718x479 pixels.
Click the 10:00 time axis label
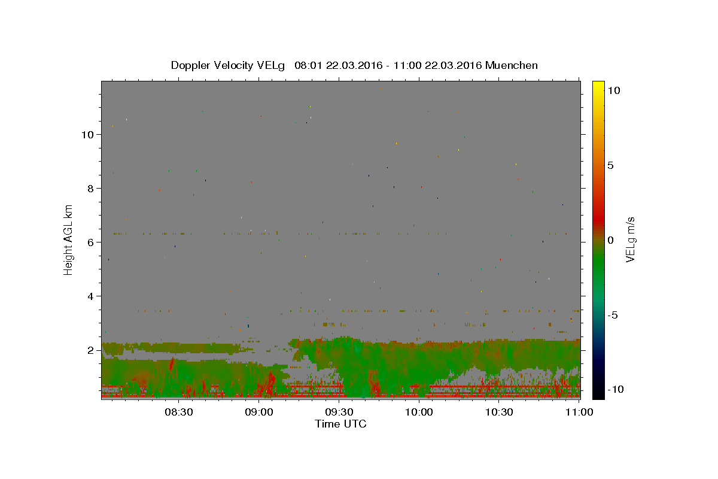coord(419,412)
